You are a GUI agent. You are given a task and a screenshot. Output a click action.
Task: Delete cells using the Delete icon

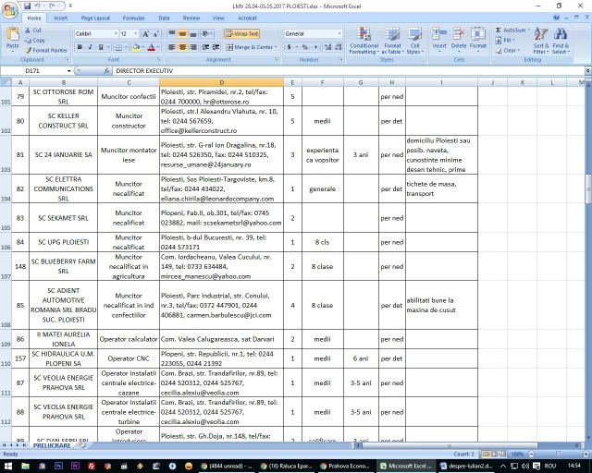point(459,39)
